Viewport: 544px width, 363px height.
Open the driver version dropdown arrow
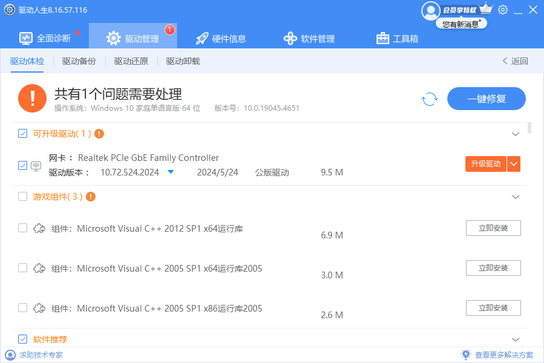point(170,172)
